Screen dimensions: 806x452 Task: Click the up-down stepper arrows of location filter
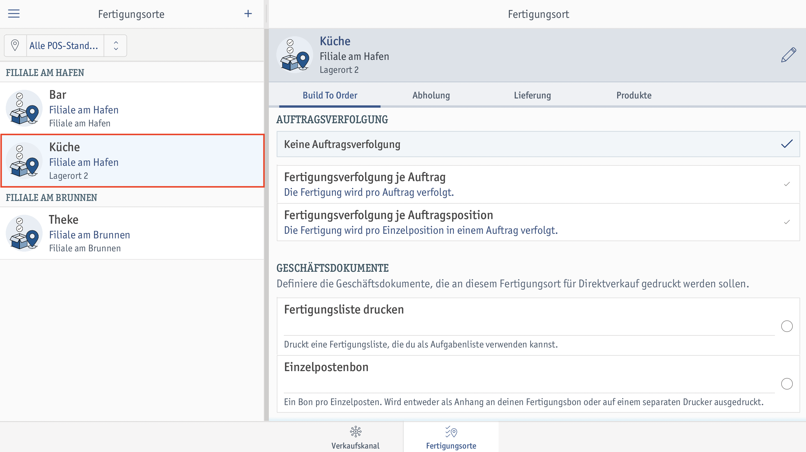(x=116, y=46)
